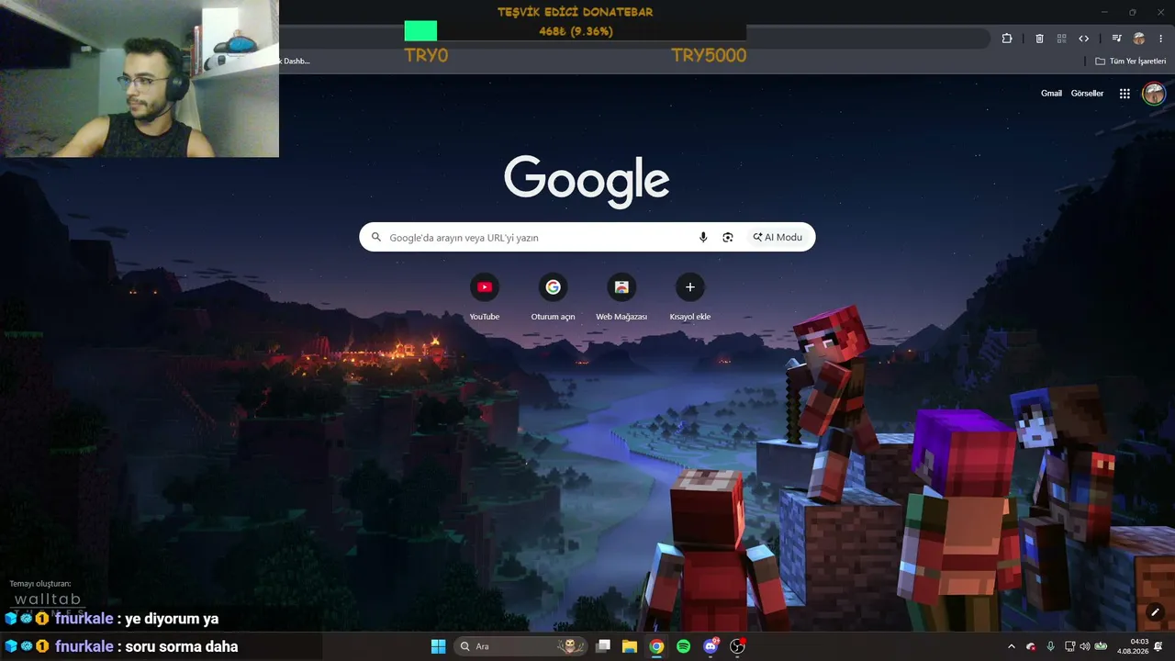Open AI Modu in Google search
Image resolution: width=1175 pixels, height=661 pixels.
click(x=778, y=237)
